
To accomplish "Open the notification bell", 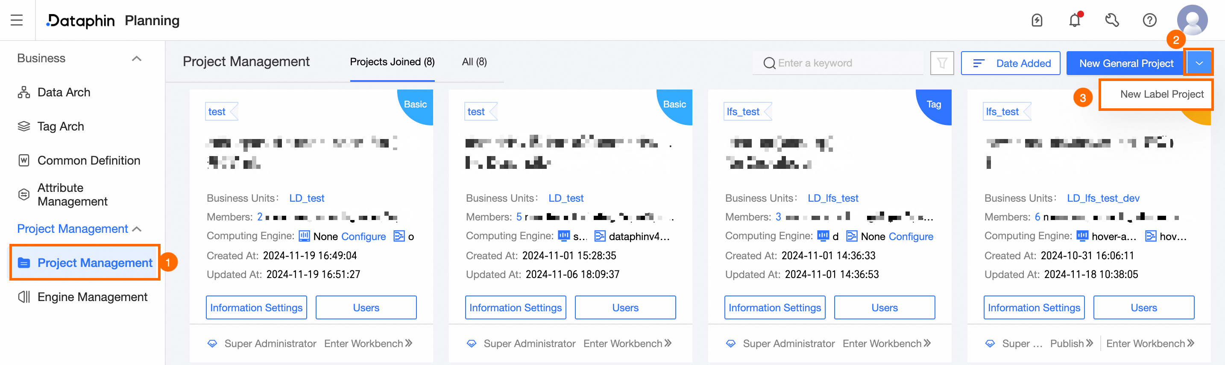I will [x=1075, y=20].
